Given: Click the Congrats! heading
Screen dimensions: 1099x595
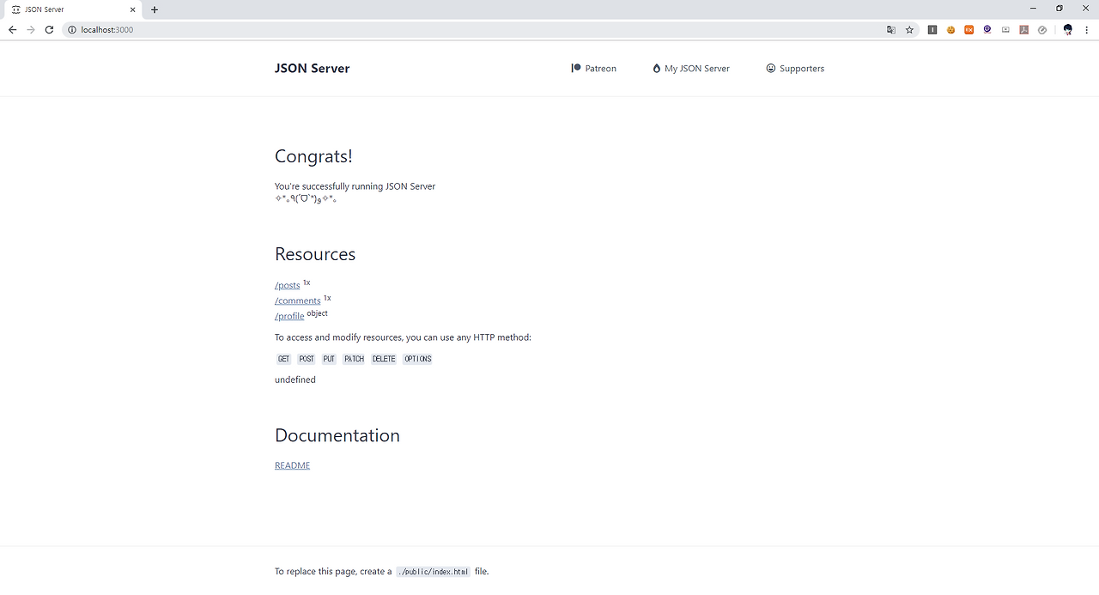Looking at the screenshot, I should [x=313, y=156].
